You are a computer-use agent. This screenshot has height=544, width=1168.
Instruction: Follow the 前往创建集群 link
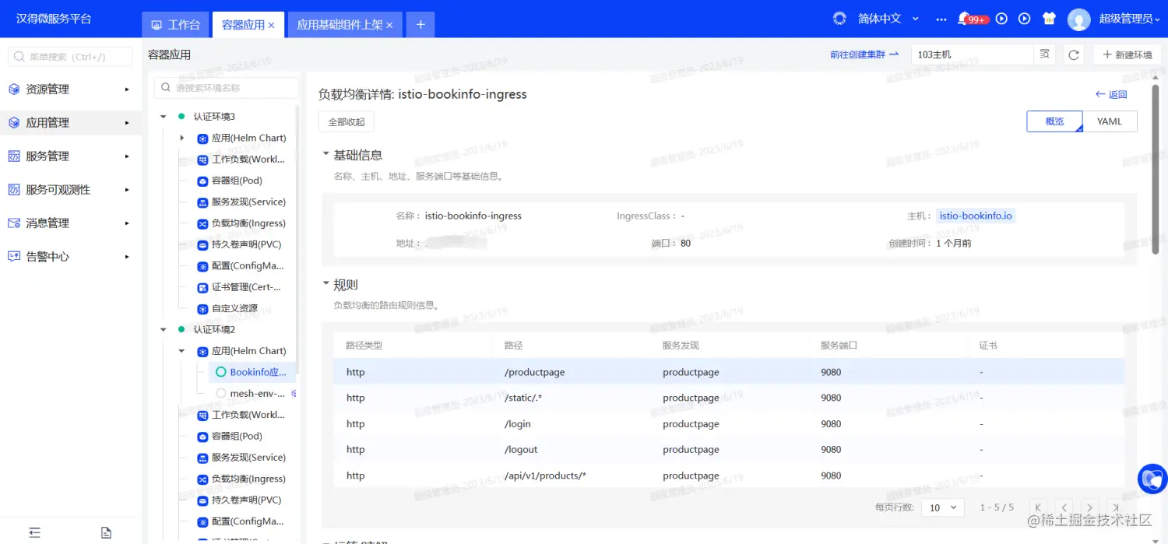(x=864, y=54)
